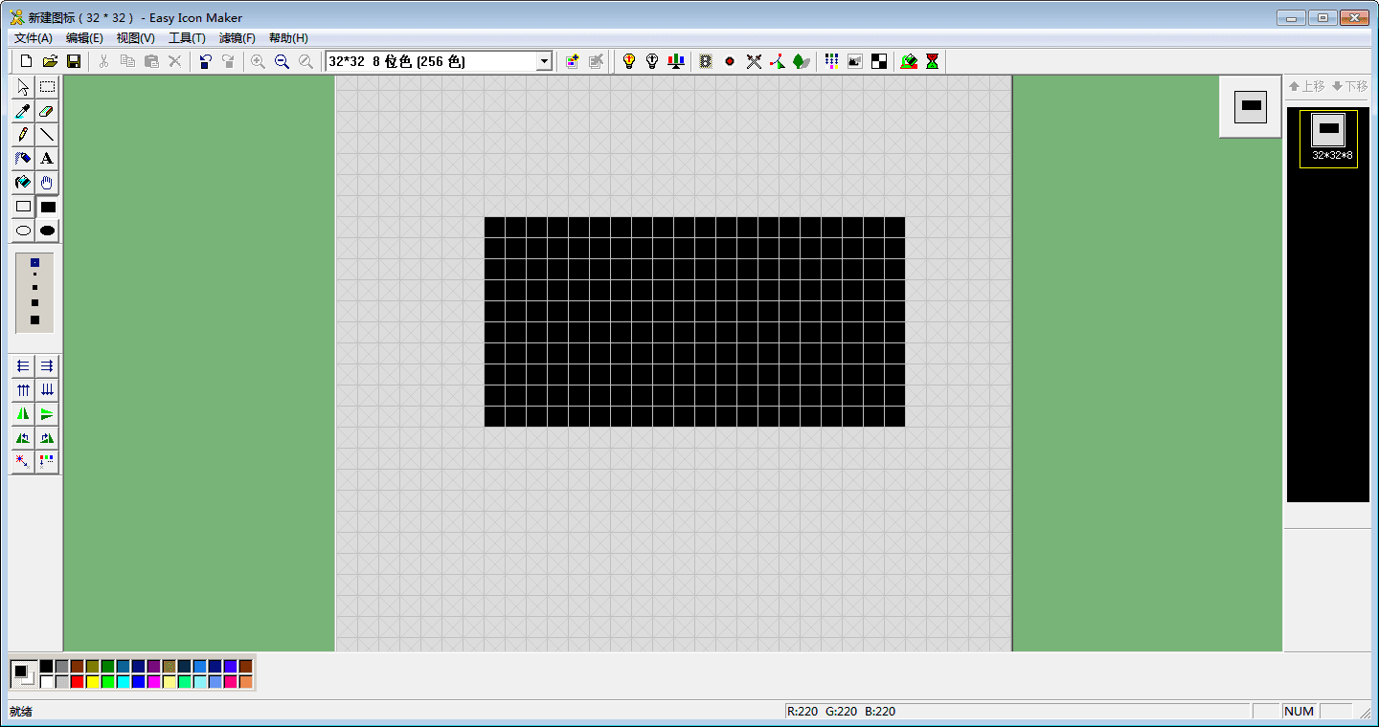Expand the 视图(V) menu options
The image size is (1379, 727).
135,37
